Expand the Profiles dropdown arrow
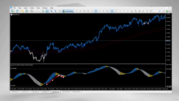This screenshot has height=101, width=179. (19, 11)
